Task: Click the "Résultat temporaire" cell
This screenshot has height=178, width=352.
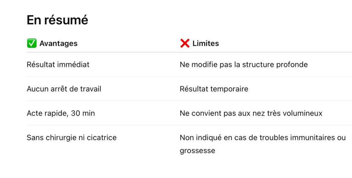Action: point(214,89)
